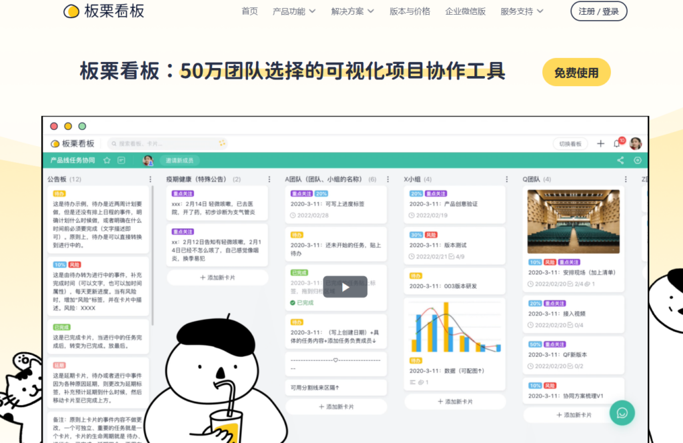
Task: Click the 邀请新成员 button
Action: (x=179, y=160)
